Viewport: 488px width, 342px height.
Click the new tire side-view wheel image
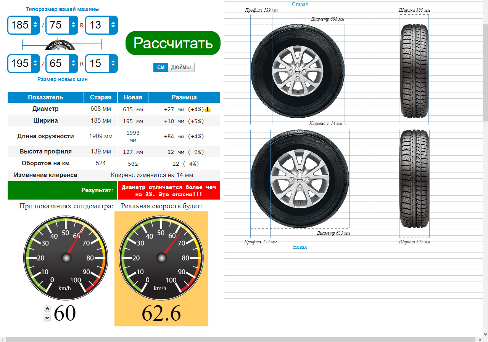click(300, 179)
